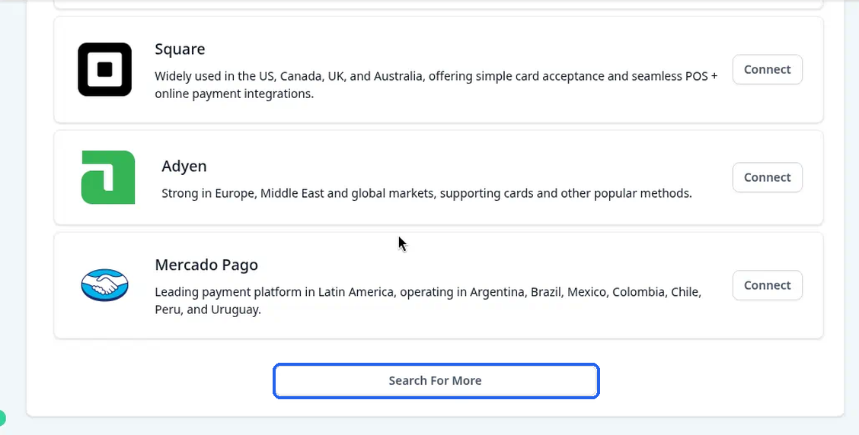Select the Square heading text

click(x=180, y=49)
